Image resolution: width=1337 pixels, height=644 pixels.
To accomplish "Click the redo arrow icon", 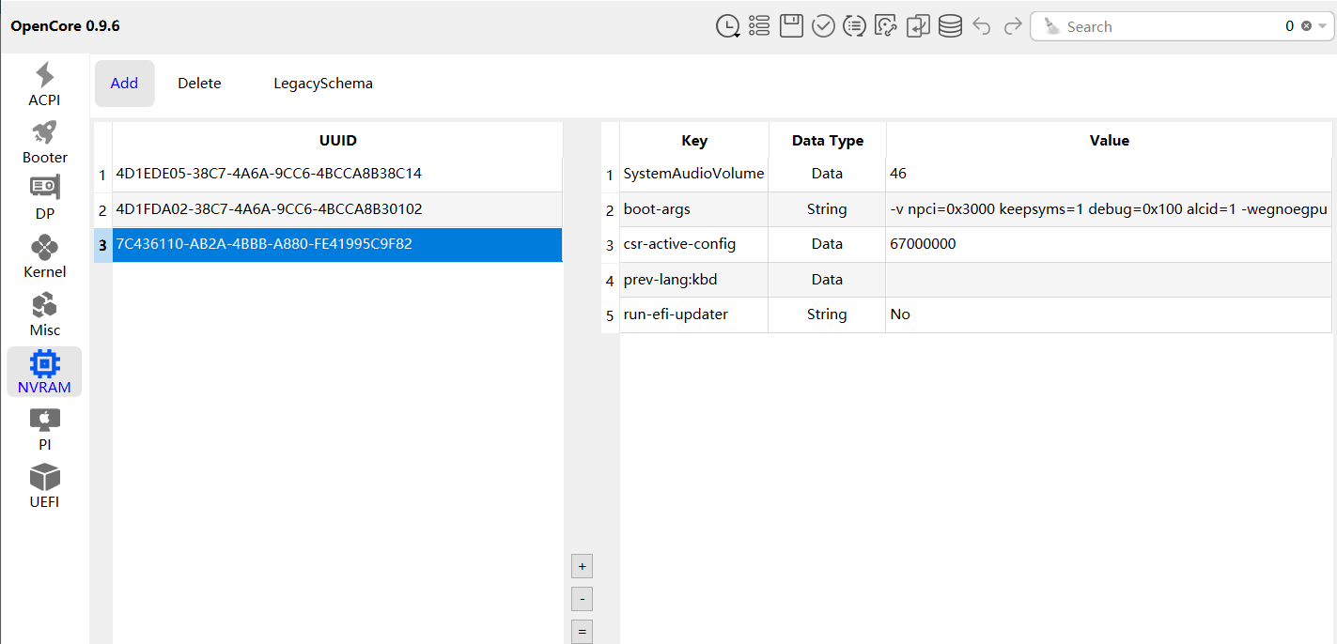I will point(1013,26).
